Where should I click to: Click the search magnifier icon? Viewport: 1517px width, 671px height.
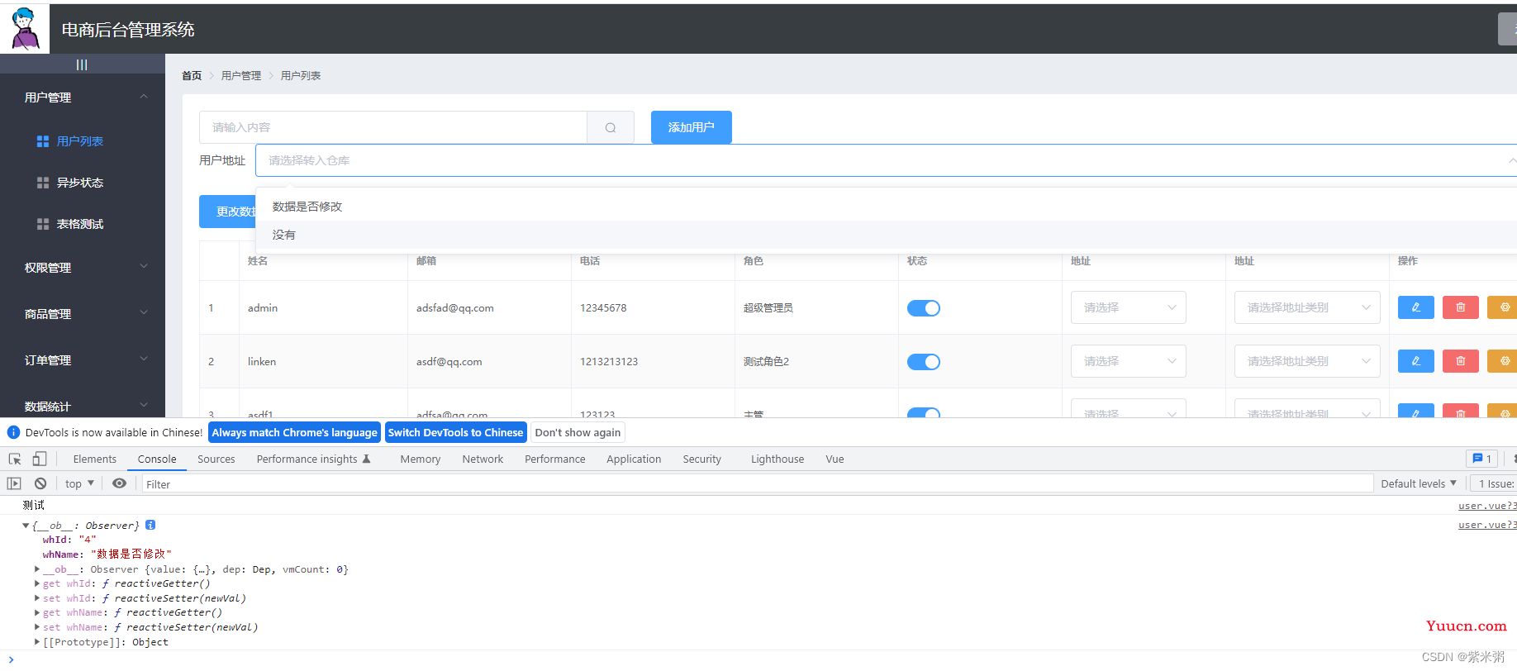(611, 127)
